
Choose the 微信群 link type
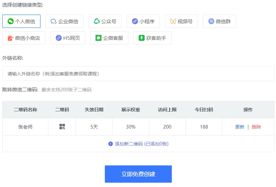tap(220, 21)
